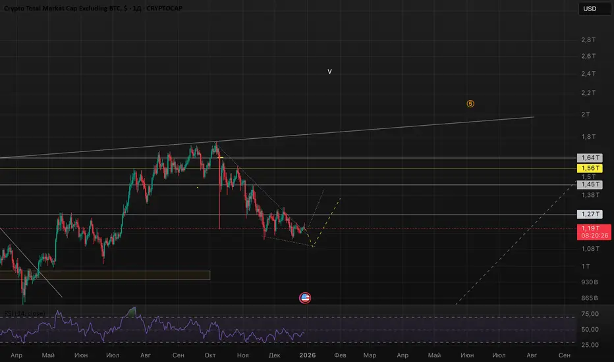
Task: Click the US economic event flag icon
Action: pyautogui.click(x=305, y=298)
